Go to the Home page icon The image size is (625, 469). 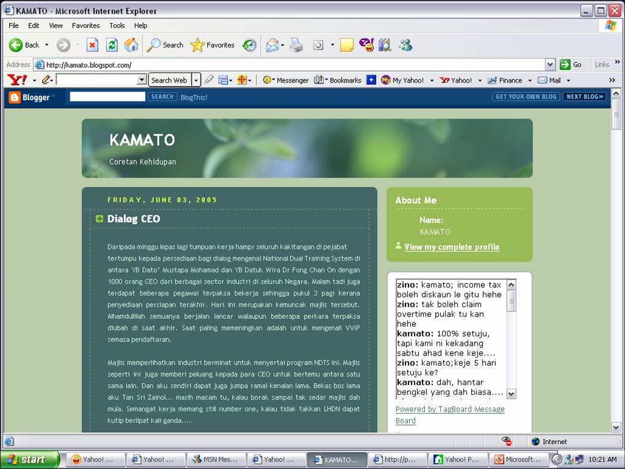(131, 45)
